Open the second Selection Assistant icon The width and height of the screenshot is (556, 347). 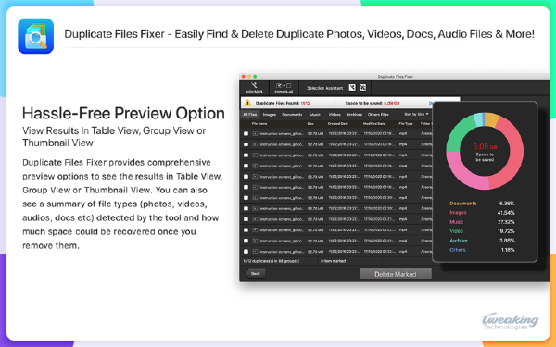pyautogui.click(x=362, y=88)
